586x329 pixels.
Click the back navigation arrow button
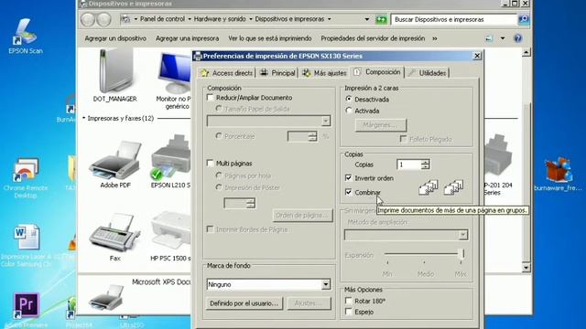click(x=88, y=19)
